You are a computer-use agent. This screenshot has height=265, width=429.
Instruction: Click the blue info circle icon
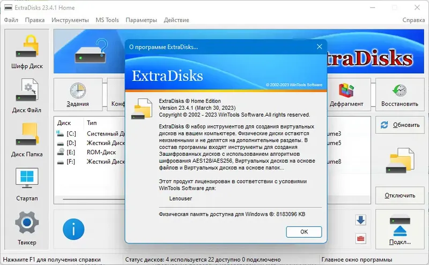tap(73, 229)
